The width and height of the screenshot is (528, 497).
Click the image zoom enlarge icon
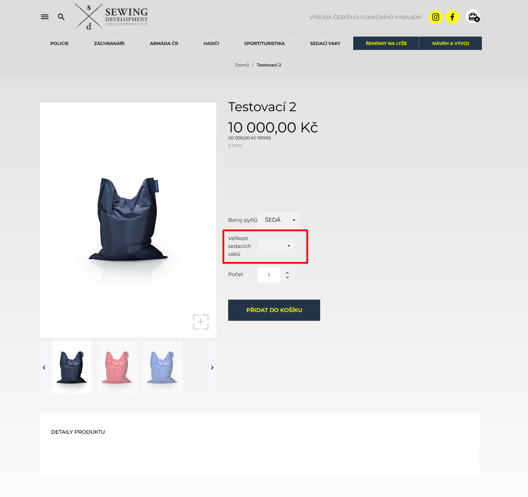click(x=201, y=322)
